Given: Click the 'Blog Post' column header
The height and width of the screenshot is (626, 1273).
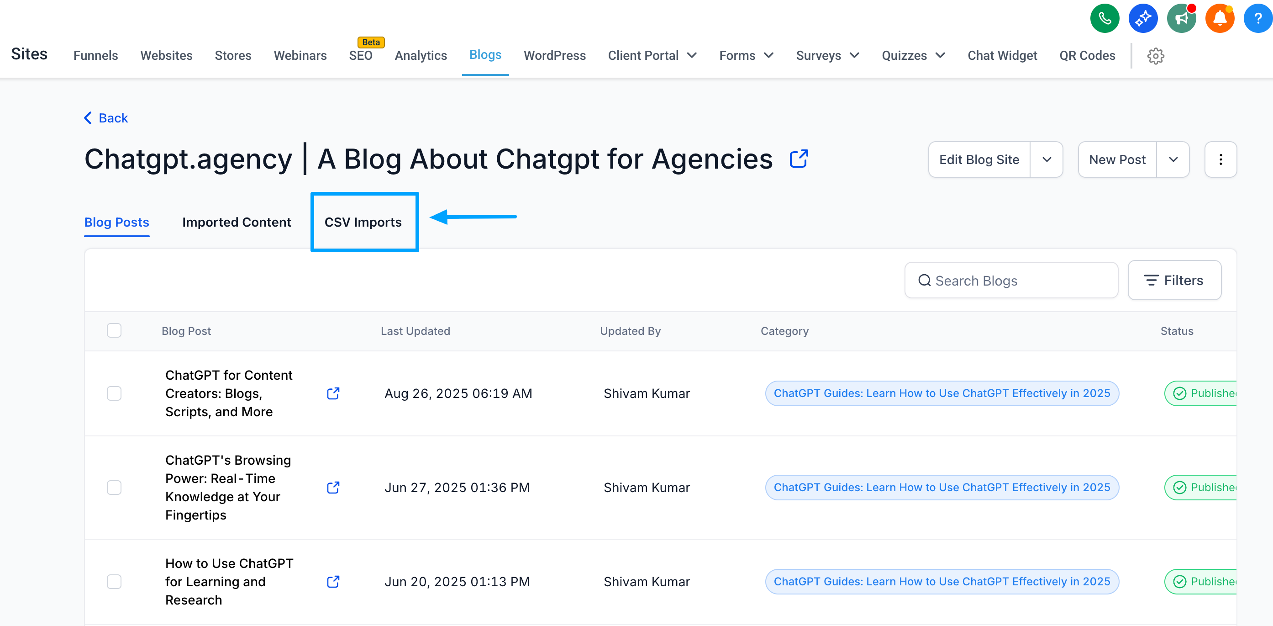Looking at the screenshot, I should coord(186,331).
